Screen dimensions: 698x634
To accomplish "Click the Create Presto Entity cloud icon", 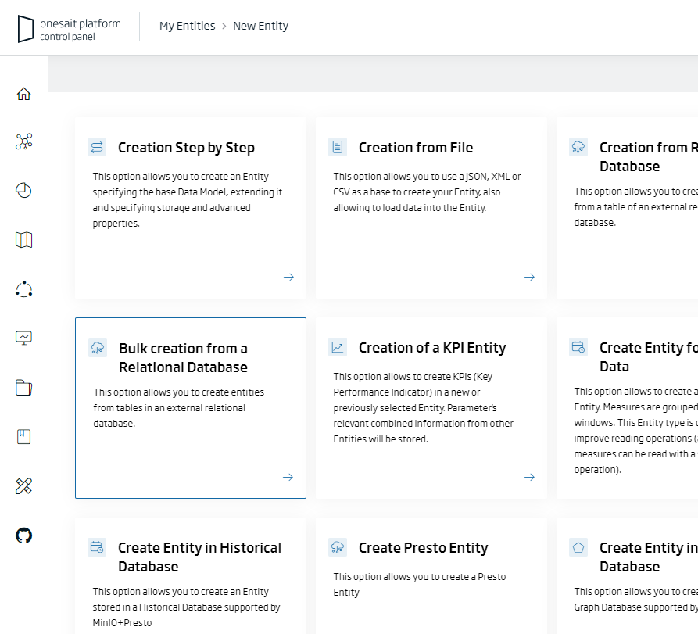I will 338,547.
